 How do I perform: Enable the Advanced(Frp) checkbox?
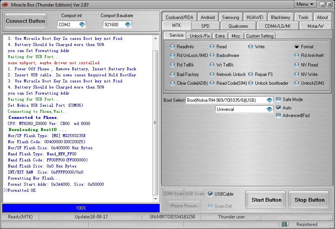point(278,115)
